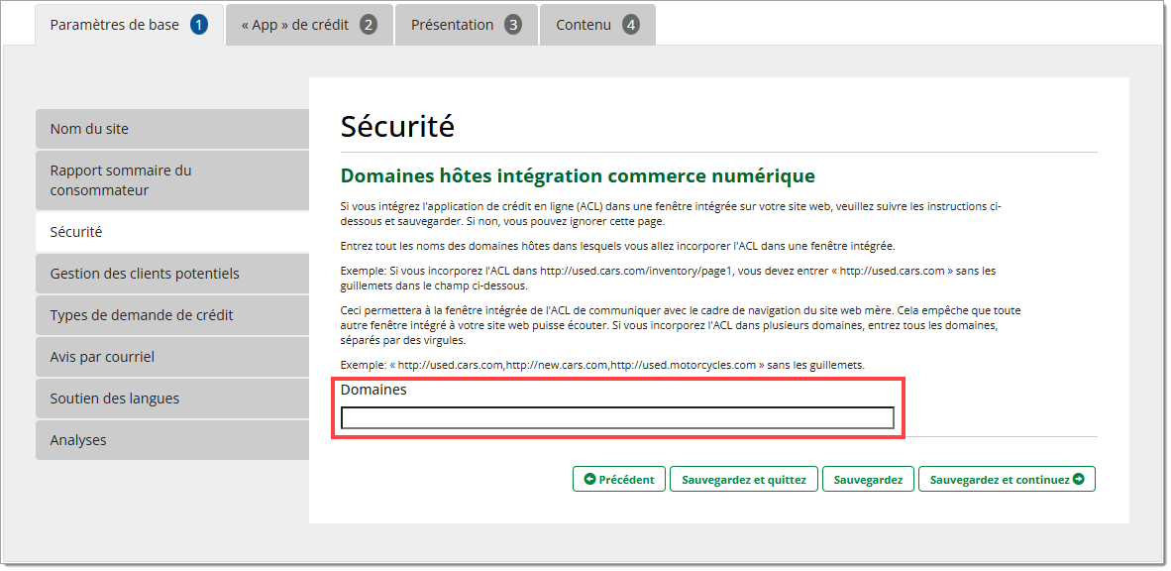Go back with the Précédent button
Viewport: 1171px width, 571px height.
[619, 480]
